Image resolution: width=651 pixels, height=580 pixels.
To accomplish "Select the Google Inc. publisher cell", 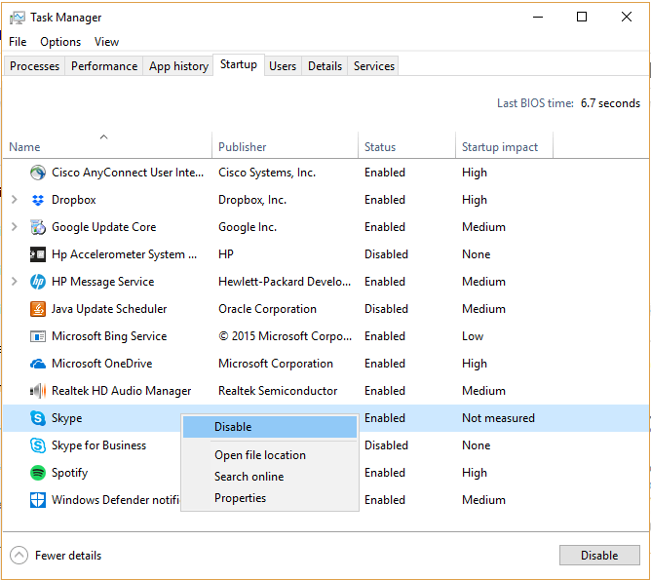I will 248,227.
